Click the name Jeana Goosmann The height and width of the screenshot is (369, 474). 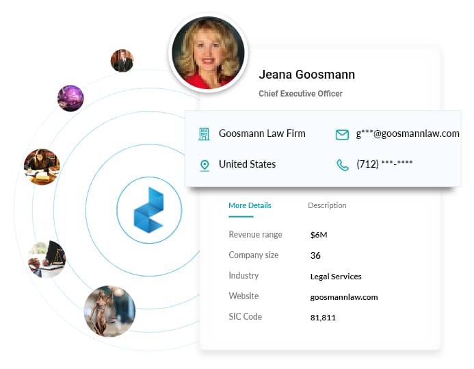[307, 75]
